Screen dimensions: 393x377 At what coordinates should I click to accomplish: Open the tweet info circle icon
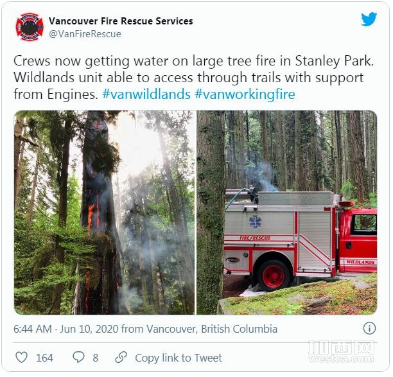tap(369, 328)
